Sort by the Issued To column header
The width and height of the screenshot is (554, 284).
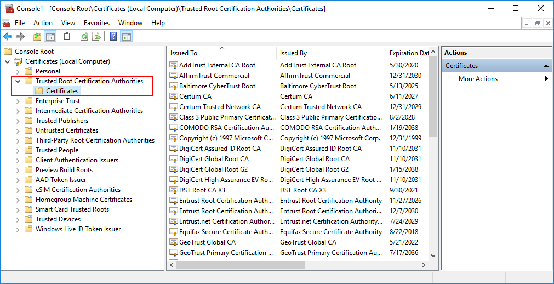[221, 53]
